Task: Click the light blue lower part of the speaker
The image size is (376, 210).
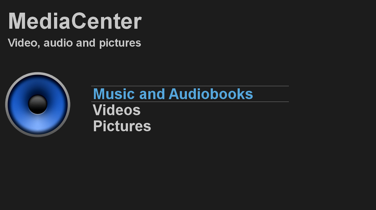Action: (x=38, y=125)
